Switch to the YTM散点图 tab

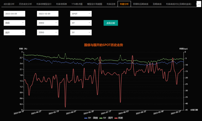[77, 4]
